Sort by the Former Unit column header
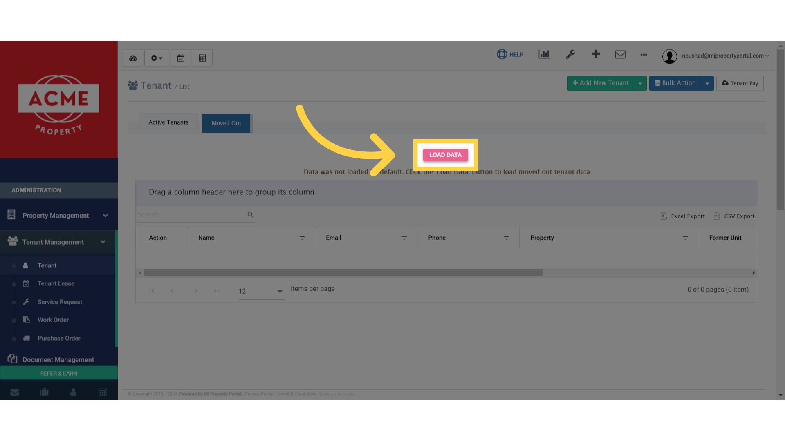The height and width of the screenshot is (441, 785). [x=725, y=238]
